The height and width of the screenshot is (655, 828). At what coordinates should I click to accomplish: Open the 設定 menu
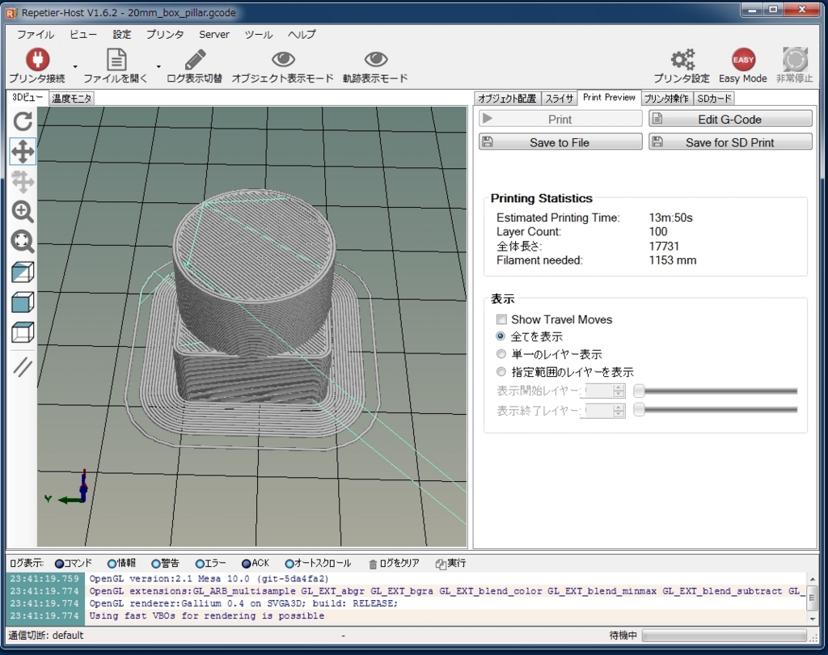pyautogui.click(x=122, y=34)
